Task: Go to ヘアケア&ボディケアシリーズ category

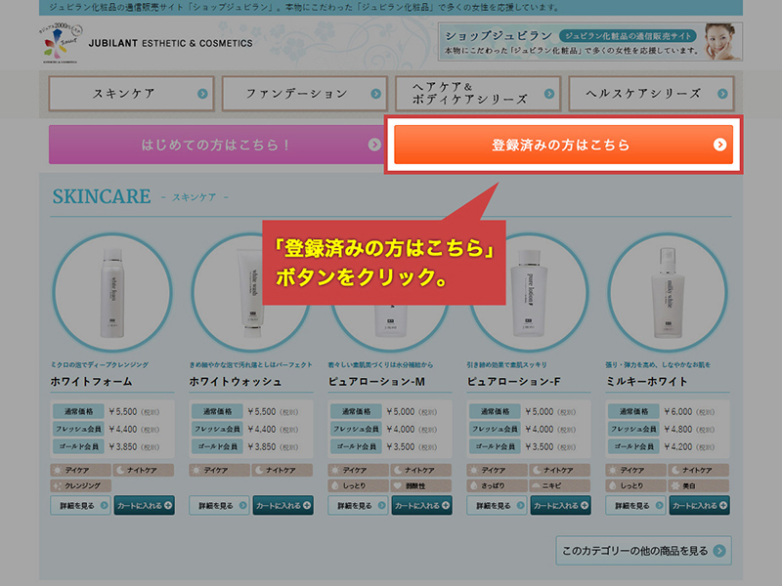Action: point(478,93)
